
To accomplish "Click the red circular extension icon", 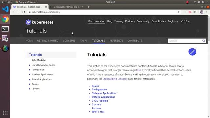I will tap(190, 12).
